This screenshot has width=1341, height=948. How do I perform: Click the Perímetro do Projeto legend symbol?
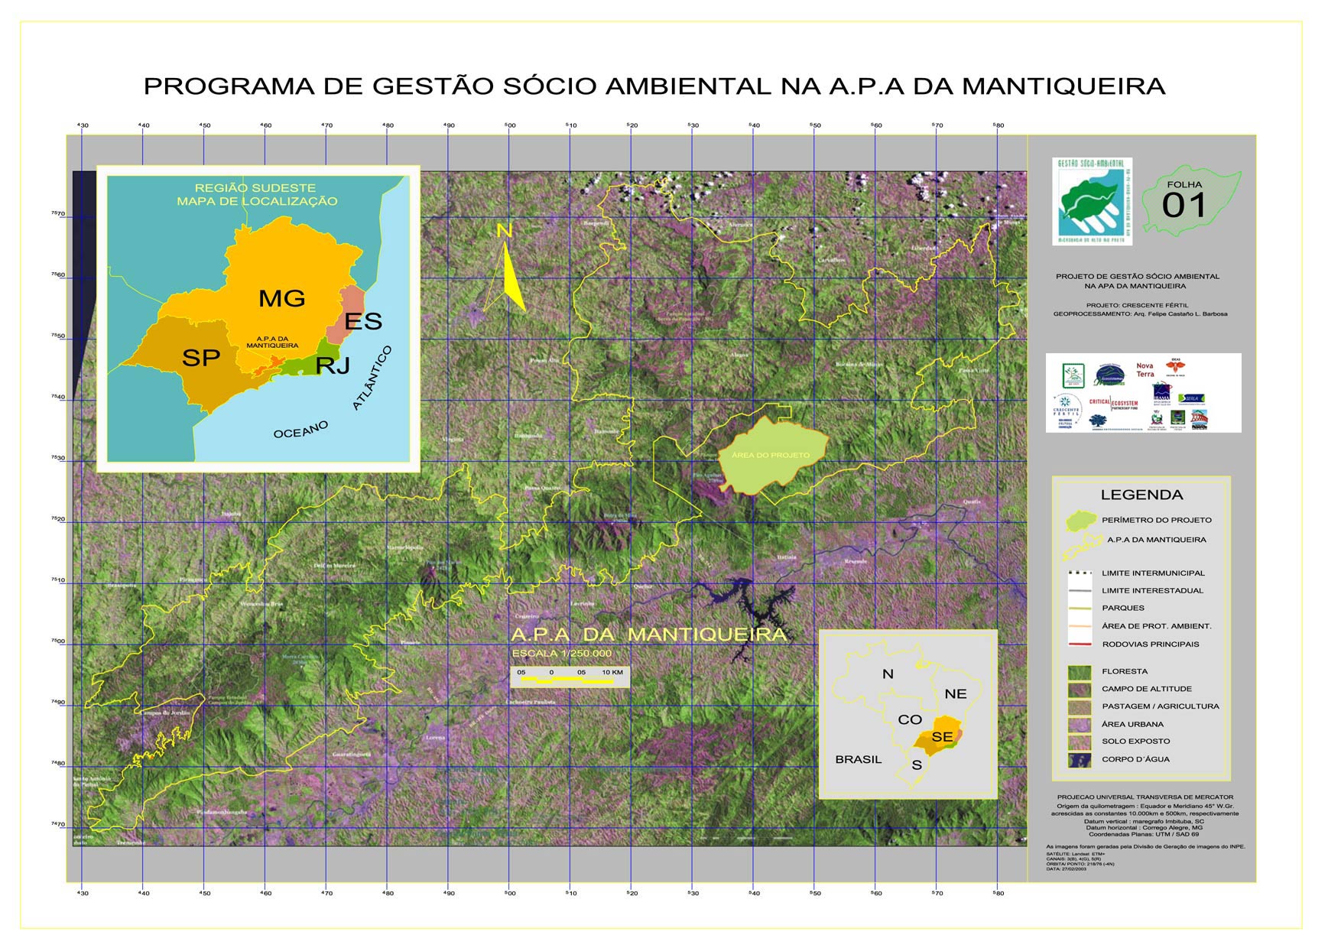click(1081, 521)
